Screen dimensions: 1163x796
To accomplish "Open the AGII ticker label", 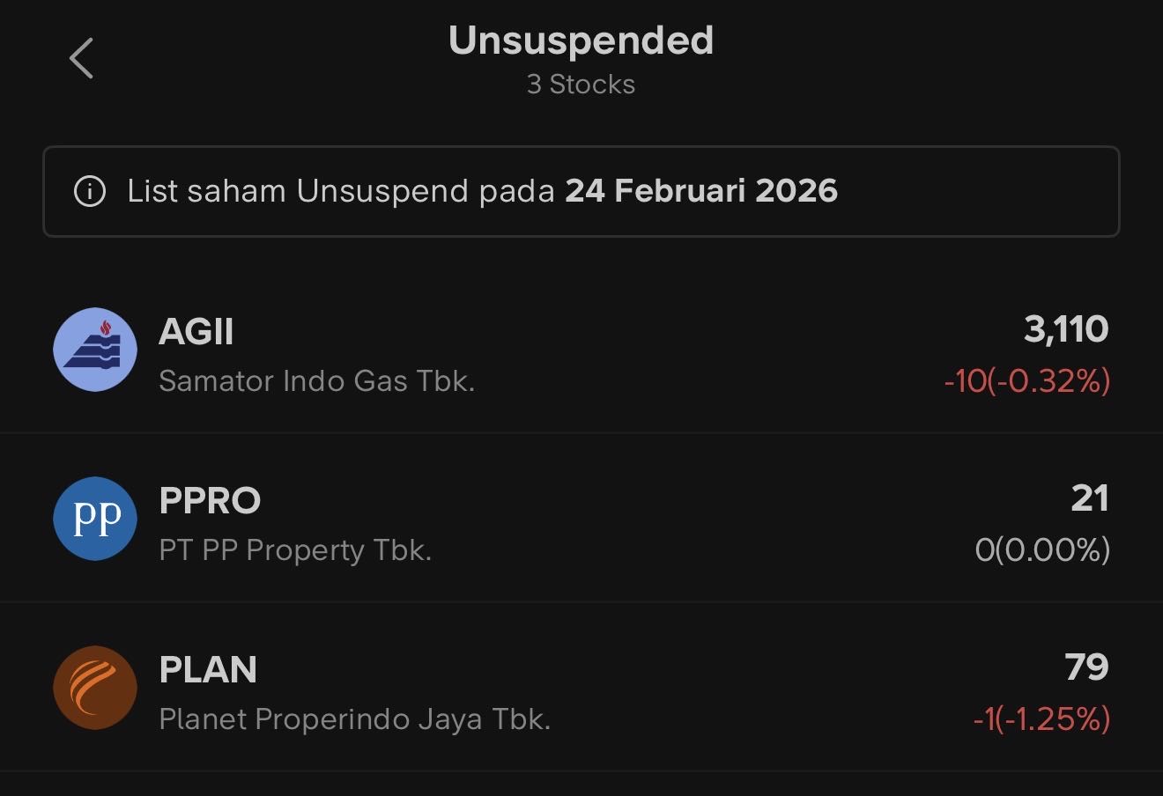I will click(x=196, y=332).
